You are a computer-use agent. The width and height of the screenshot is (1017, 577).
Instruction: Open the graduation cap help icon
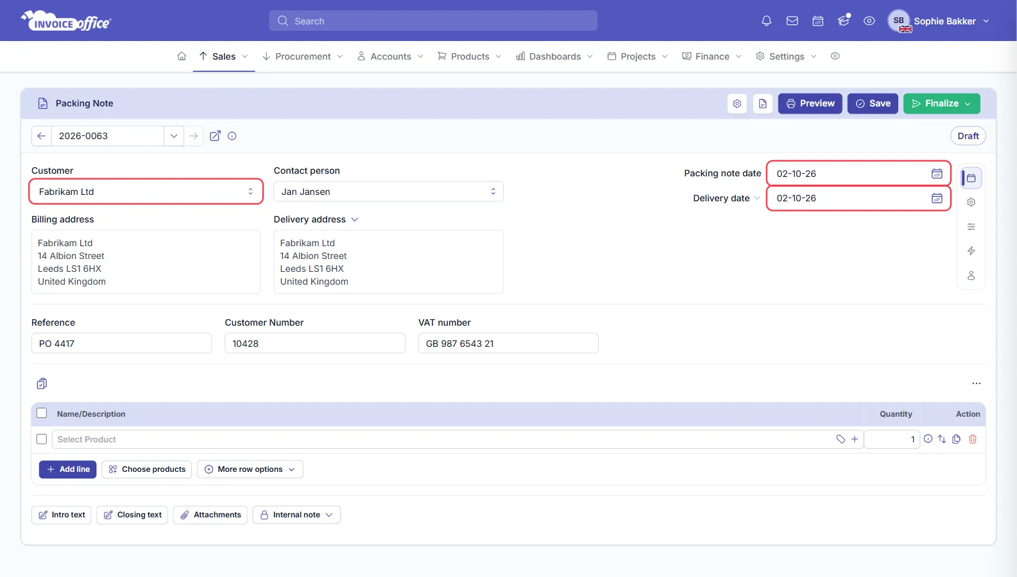(843, 21)
